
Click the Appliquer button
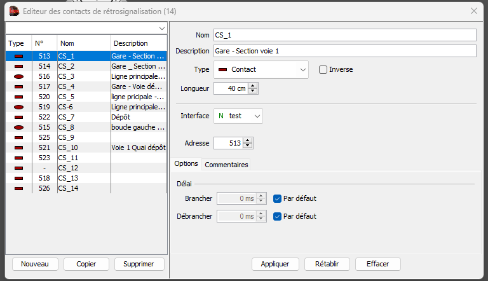(275, 264)
